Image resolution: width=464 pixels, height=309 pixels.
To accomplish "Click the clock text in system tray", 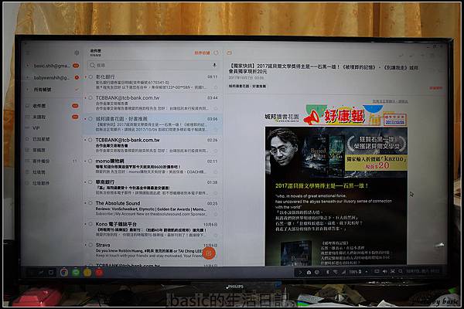I will 422,271.
